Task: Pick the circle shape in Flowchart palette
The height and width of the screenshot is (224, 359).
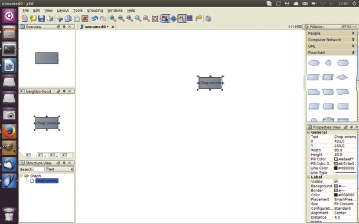Action: [x=328, y=62]
